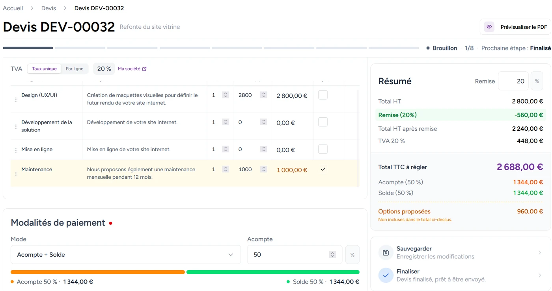Click the Acompte field containing 50

[295, 255]
